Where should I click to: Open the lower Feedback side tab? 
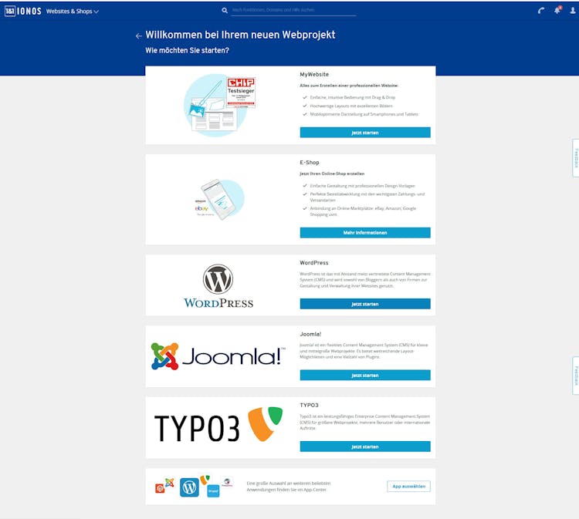(575, 376)
